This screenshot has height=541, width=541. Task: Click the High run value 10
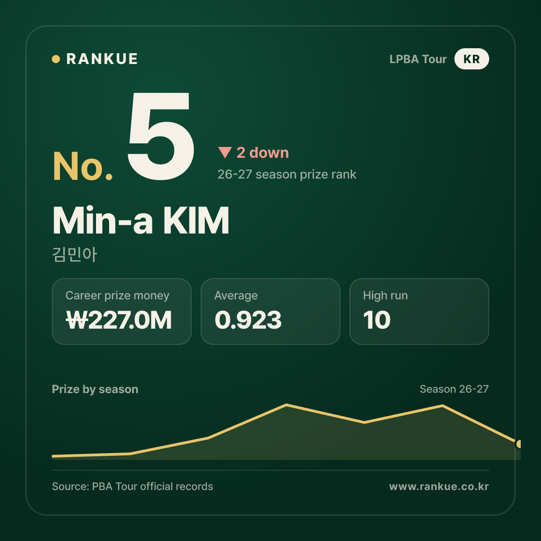tap(377, 320)
